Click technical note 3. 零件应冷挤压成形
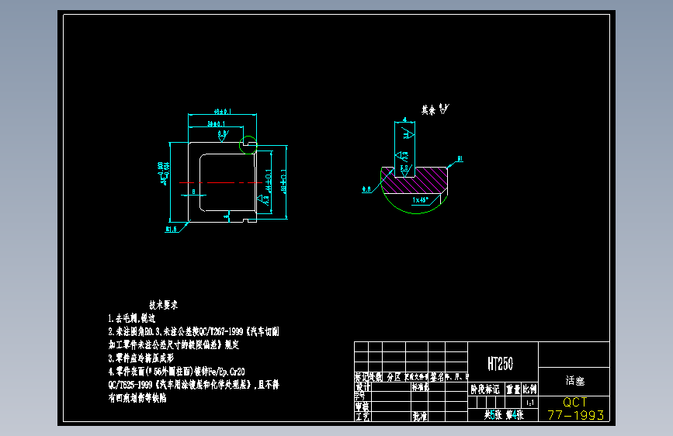Image resolution: width=673 pixels, height=436 pixels. (x=140, y=358)
